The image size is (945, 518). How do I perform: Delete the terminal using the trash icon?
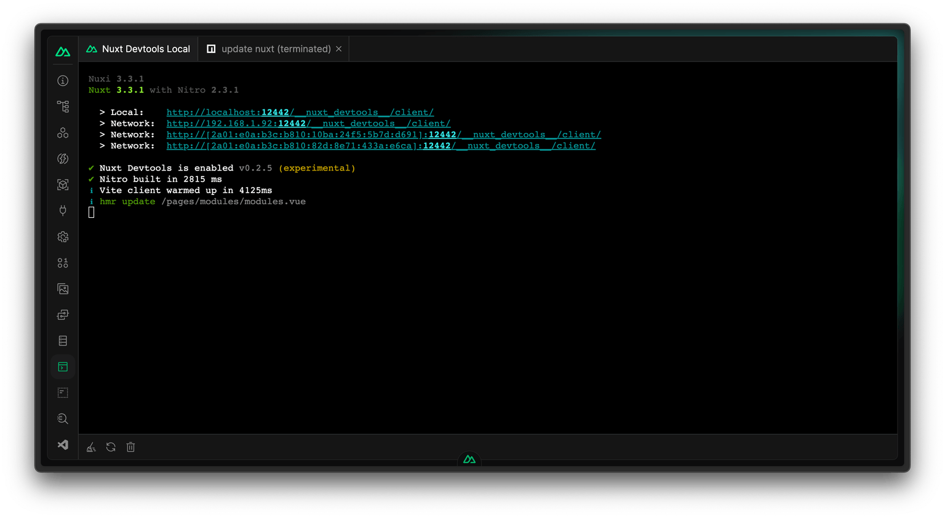[x=130, y=447]
